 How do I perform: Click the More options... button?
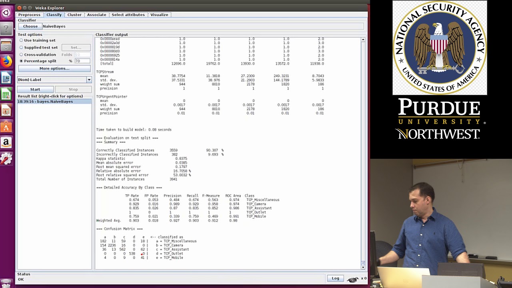click(54, 68)
